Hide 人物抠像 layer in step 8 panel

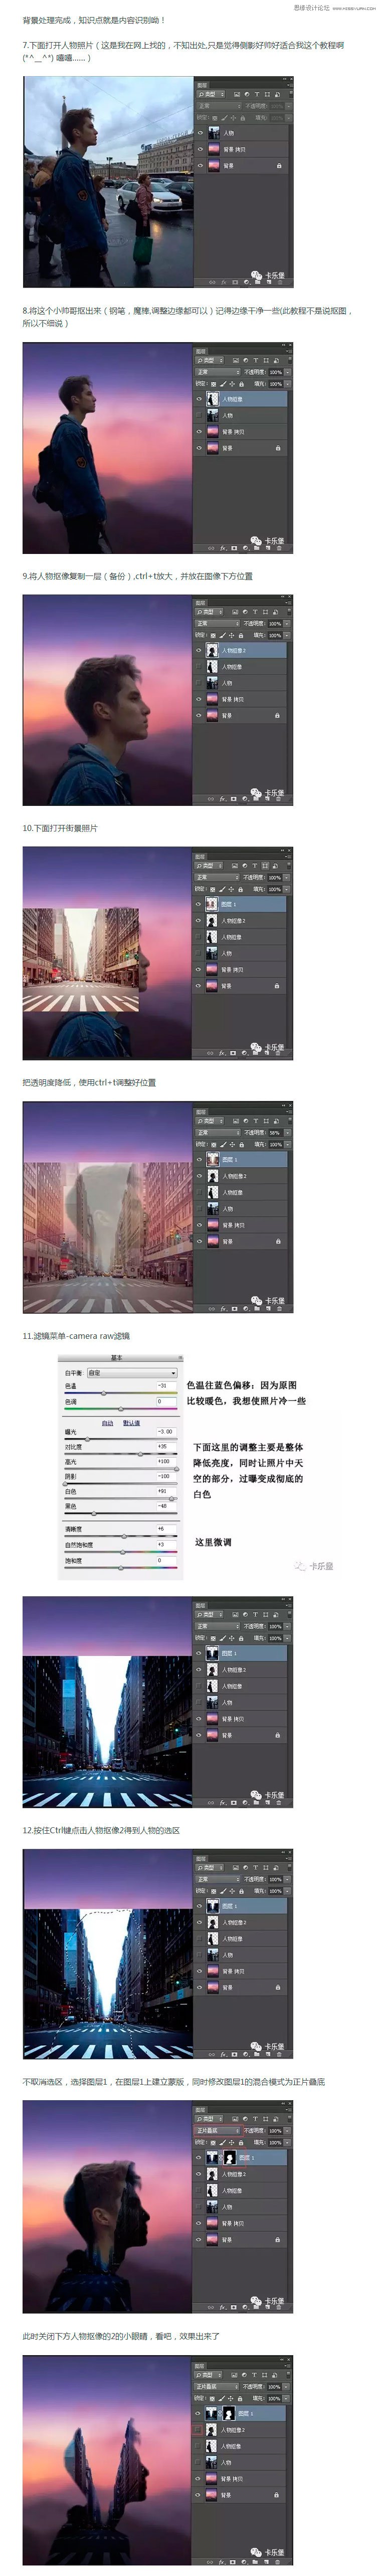[199, 399]
